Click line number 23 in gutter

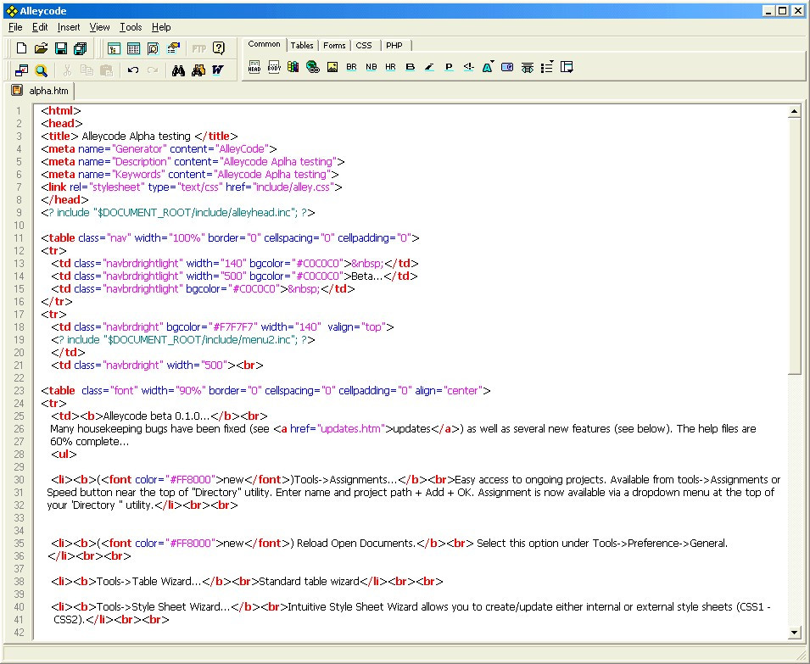click(x=19, y=390)
